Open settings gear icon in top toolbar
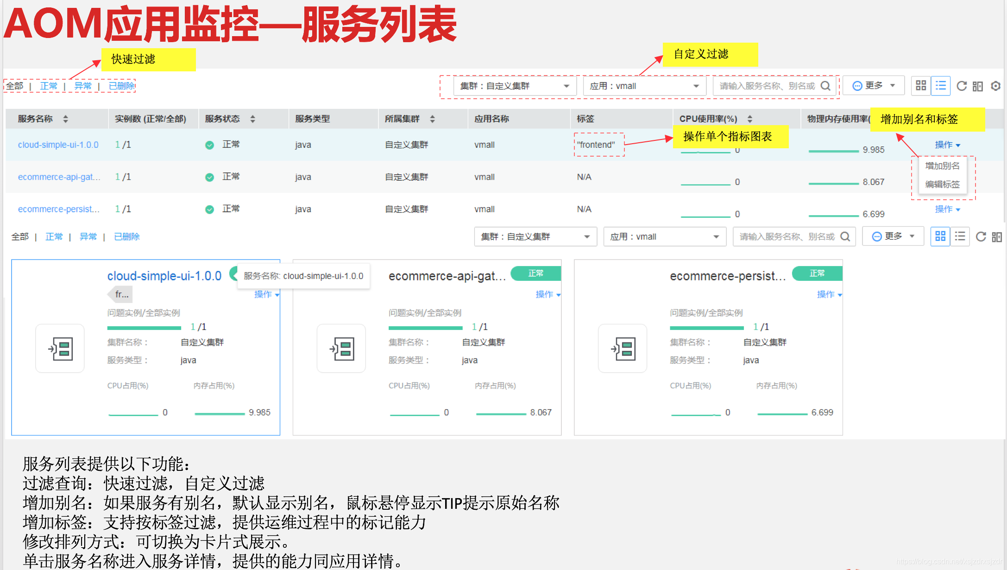Viewport: 1007px width, 570px height. (x=995, y=86)
